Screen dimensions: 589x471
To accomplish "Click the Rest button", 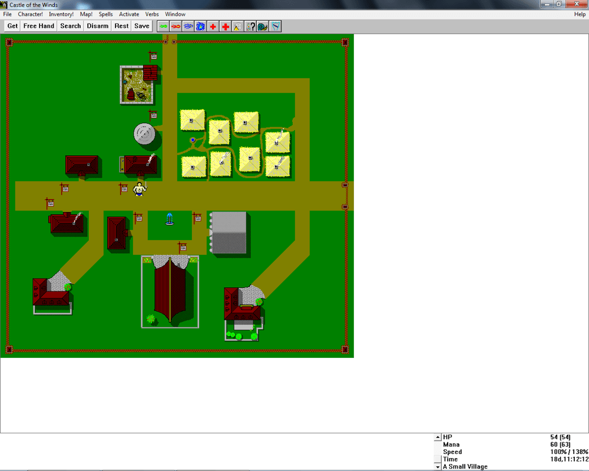I will (121, 26).
